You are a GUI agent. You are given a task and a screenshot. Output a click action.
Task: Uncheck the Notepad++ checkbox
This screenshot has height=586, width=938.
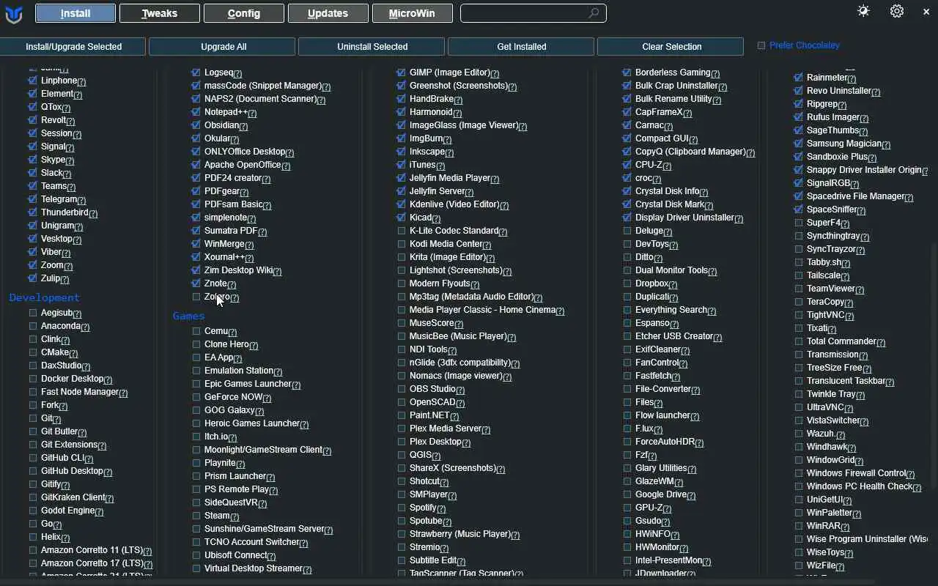point(196,112)
